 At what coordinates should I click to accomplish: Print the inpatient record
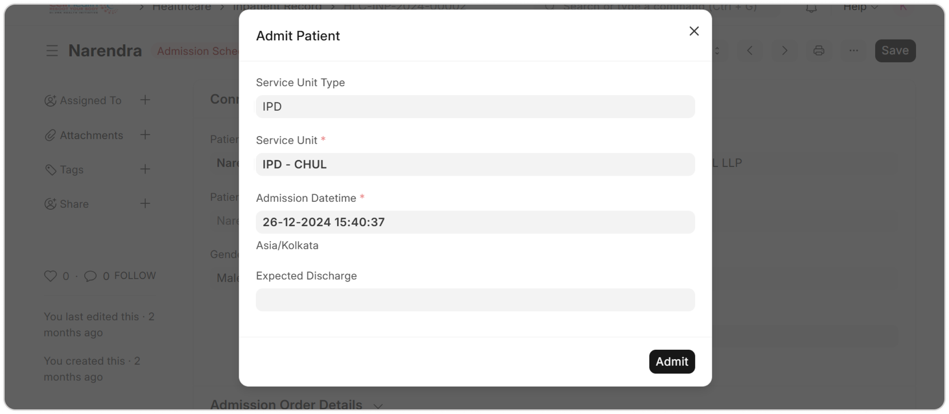tap(819, 51)
